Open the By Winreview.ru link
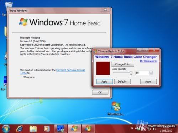 coord(149,61)
